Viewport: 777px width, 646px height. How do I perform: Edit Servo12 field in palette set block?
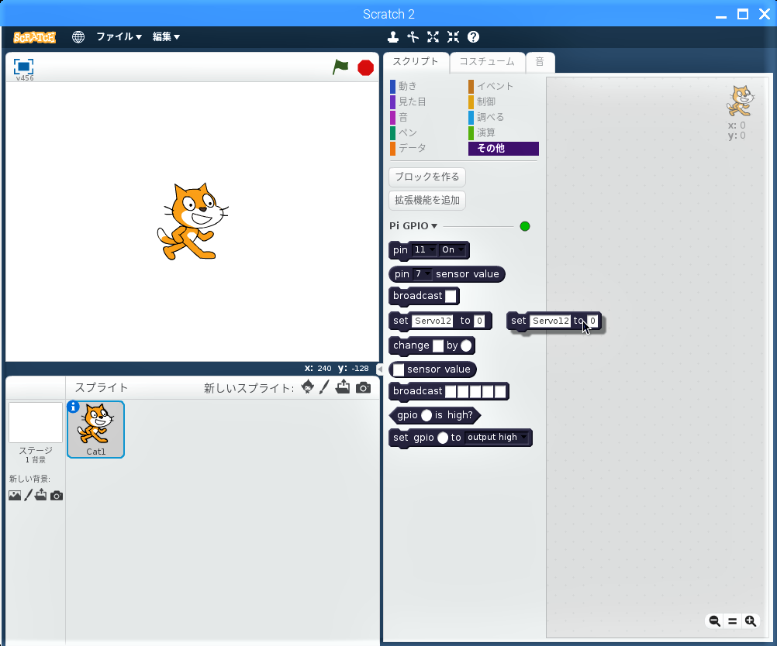[433, 321]
